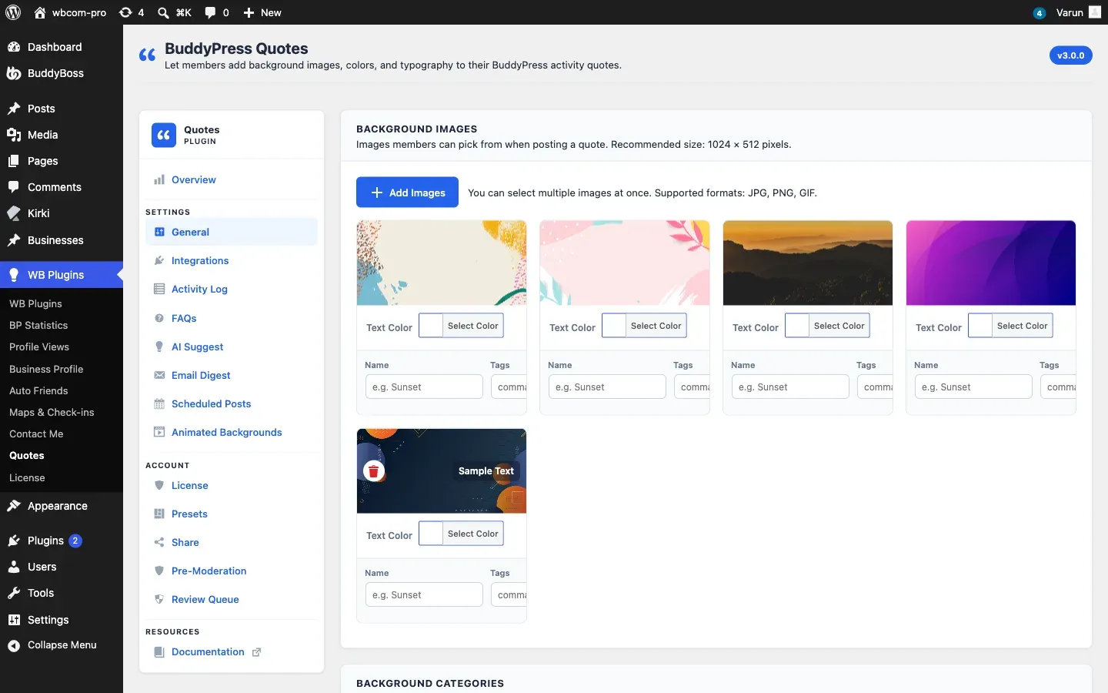Click the Integrations plug icon
1108x693 pixels.
[159, 261]
